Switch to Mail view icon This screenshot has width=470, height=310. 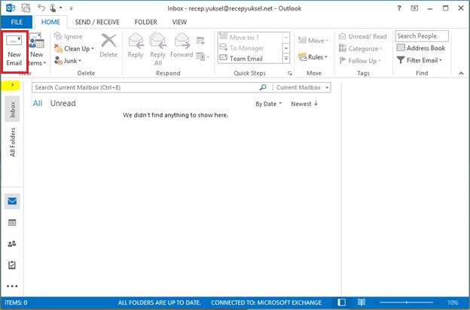pyautogui.click(x=12, y=201)
